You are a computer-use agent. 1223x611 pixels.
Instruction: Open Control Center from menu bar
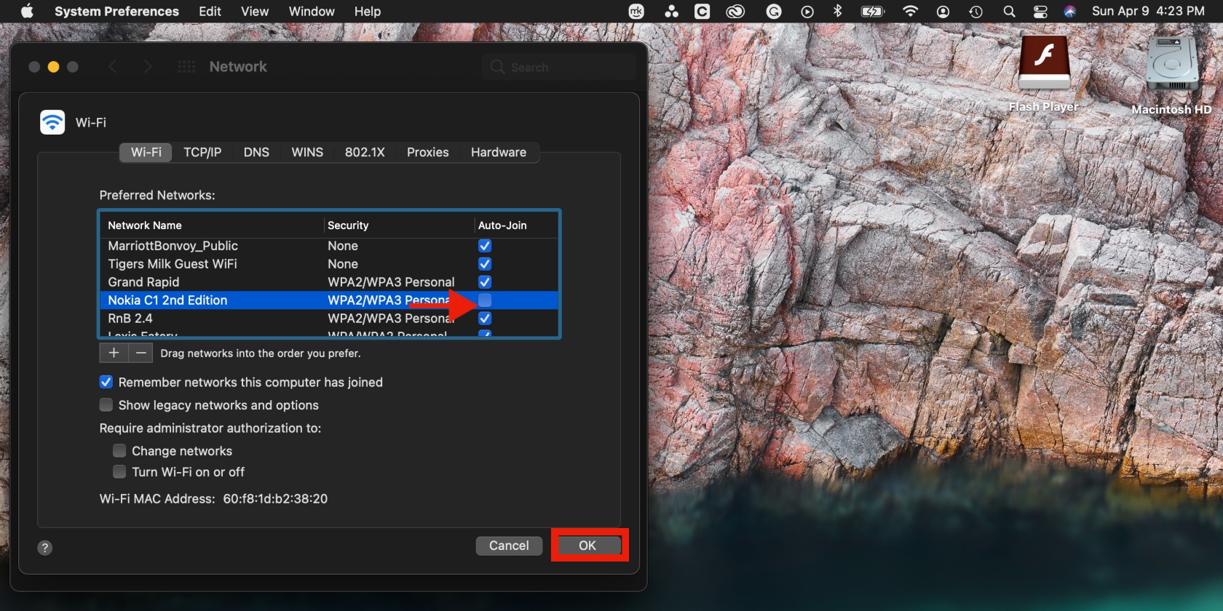(1040, 12)
